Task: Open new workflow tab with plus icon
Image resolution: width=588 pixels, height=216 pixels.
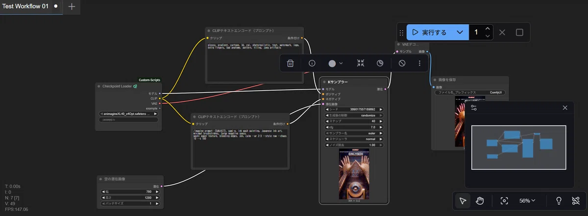Action: 72,7
